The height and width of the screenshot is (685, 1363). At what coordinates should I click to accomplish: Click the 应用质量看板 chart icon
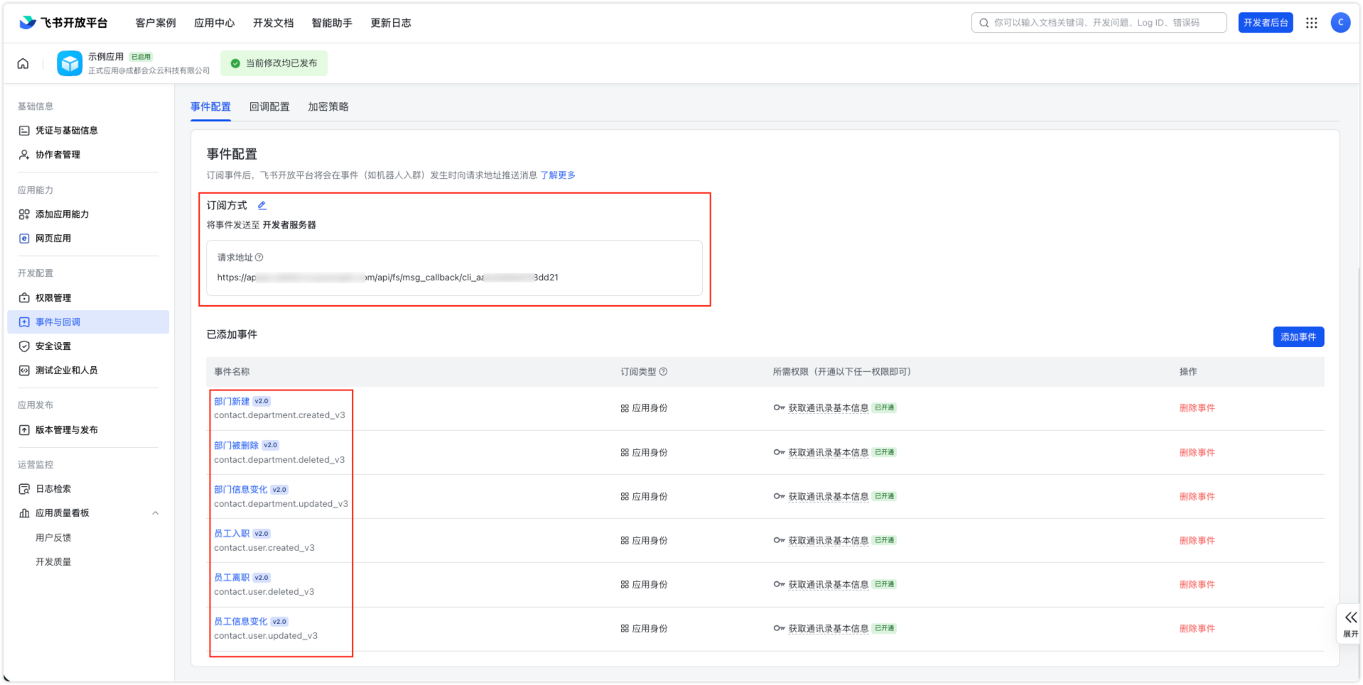point(24,513)
